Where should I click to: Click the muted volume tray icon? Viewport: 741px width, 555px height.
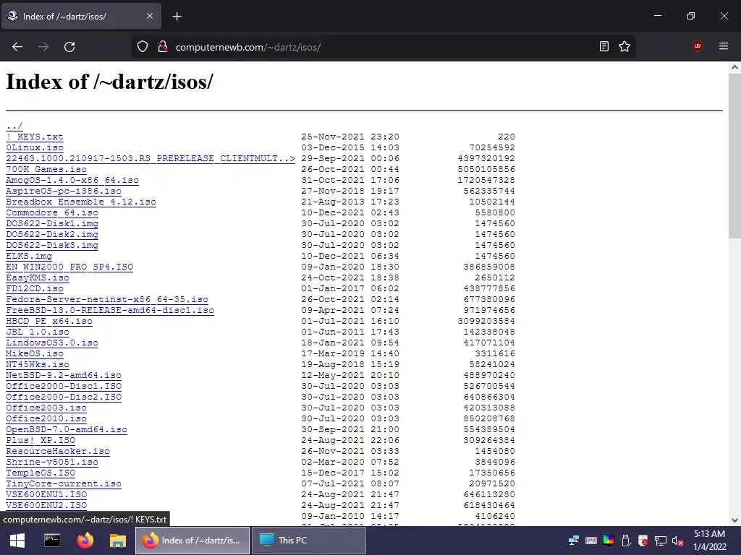coord(677,541)
